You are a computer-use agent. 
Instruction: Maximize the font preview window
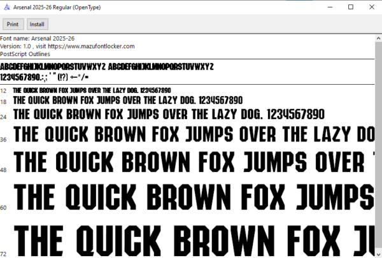351,7
